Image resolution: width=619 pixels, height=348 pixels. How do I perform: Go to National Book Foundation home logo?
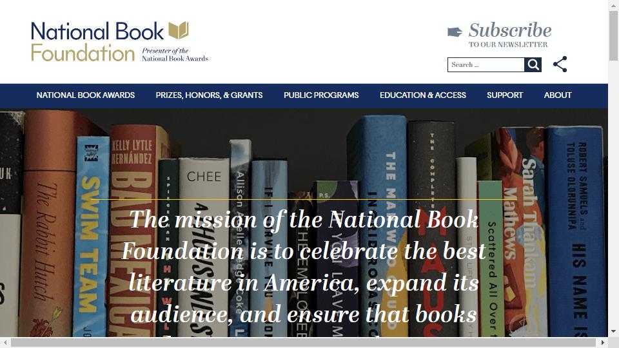click(x=120, y=42)
